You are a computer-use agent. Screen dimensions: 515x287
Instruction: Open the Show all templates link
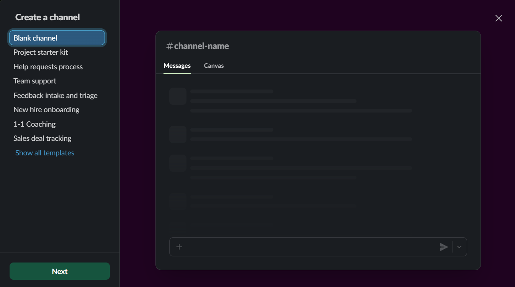[45, 153]
